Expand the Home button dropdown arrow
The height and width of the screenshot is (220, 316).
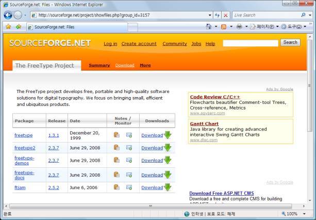pos(216,27)
